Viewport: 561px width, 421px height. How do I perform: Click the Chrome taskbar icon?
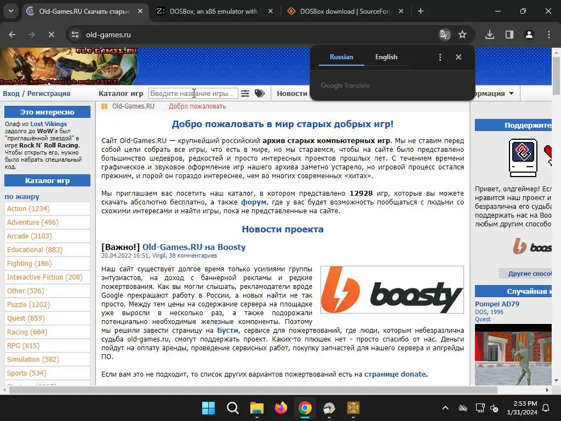pyautogui.click(x=305, y=408)
